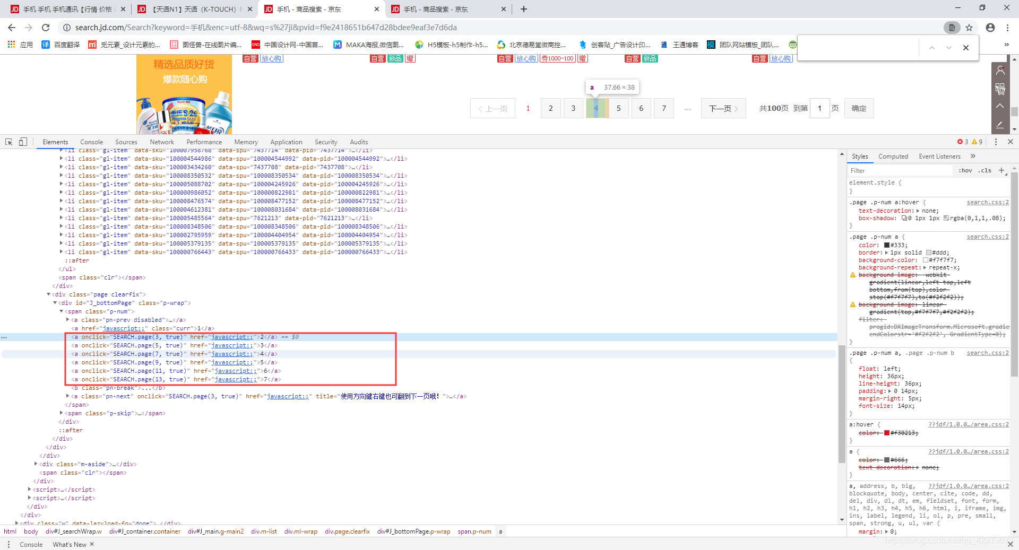The image size is (1019, 550).
Task: Show more style panes chevron
Action: point(973,156)
